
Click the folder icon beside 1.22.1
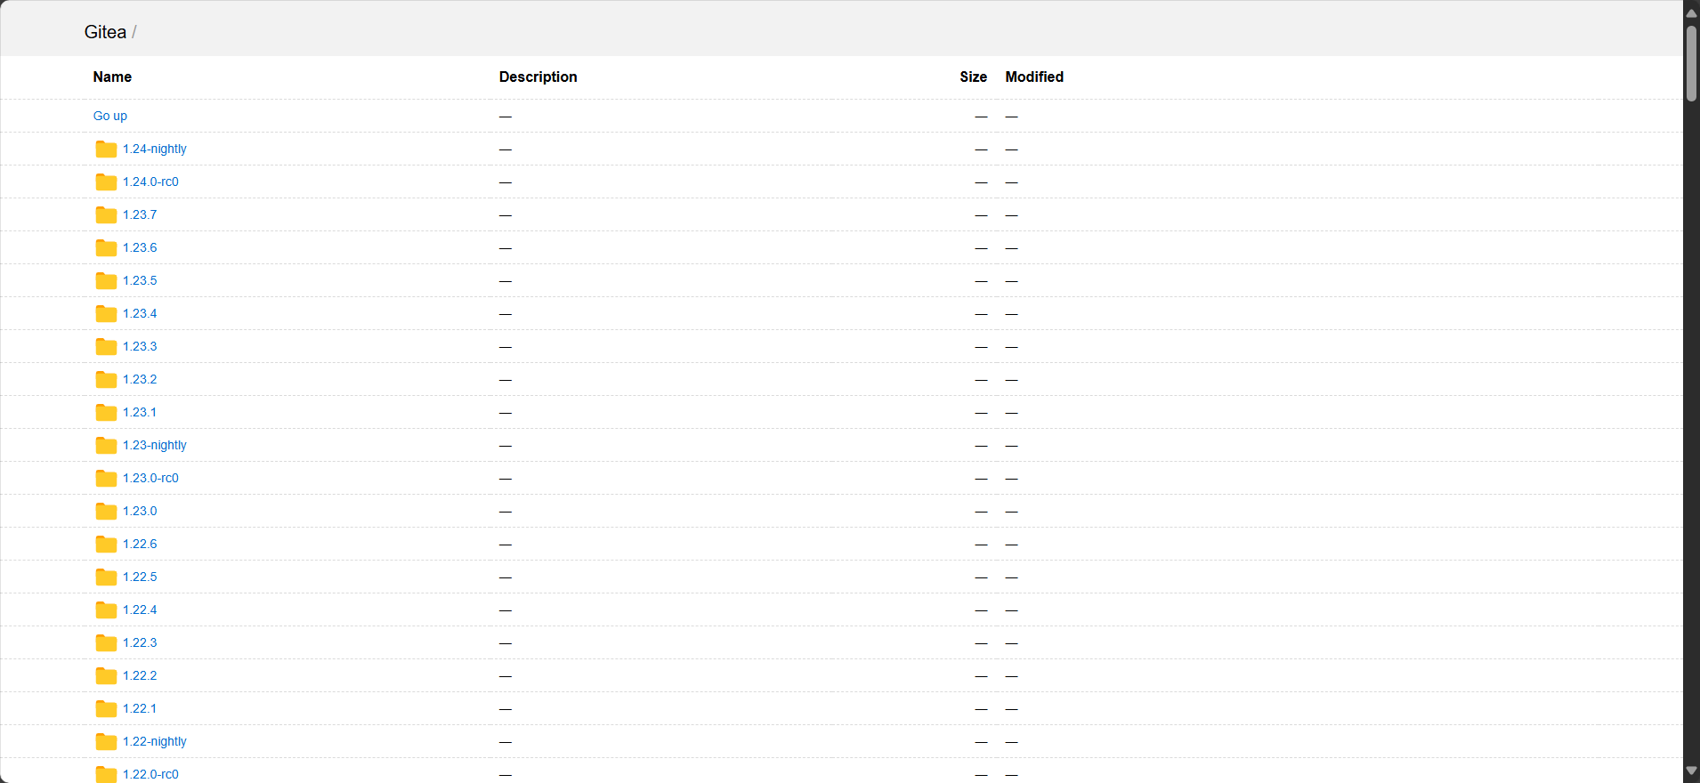tap(106, 709)
